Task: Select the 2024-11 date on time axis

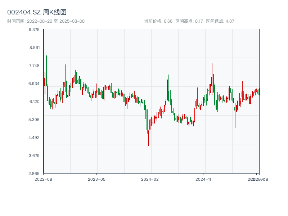Action: 203,179
